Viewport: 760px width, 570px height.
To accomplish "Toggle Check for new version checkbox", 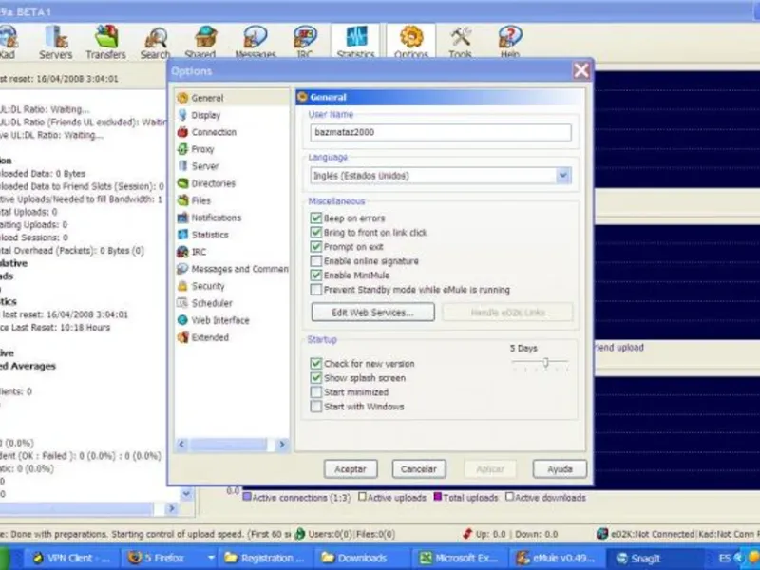I will (316, 364).
